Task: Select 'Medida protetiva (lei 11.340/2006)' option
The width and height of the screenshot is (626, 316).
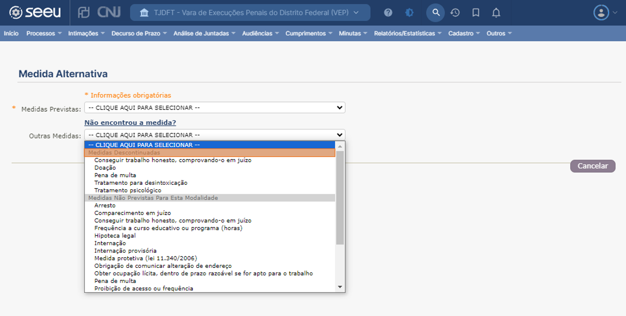Action: 146,258
